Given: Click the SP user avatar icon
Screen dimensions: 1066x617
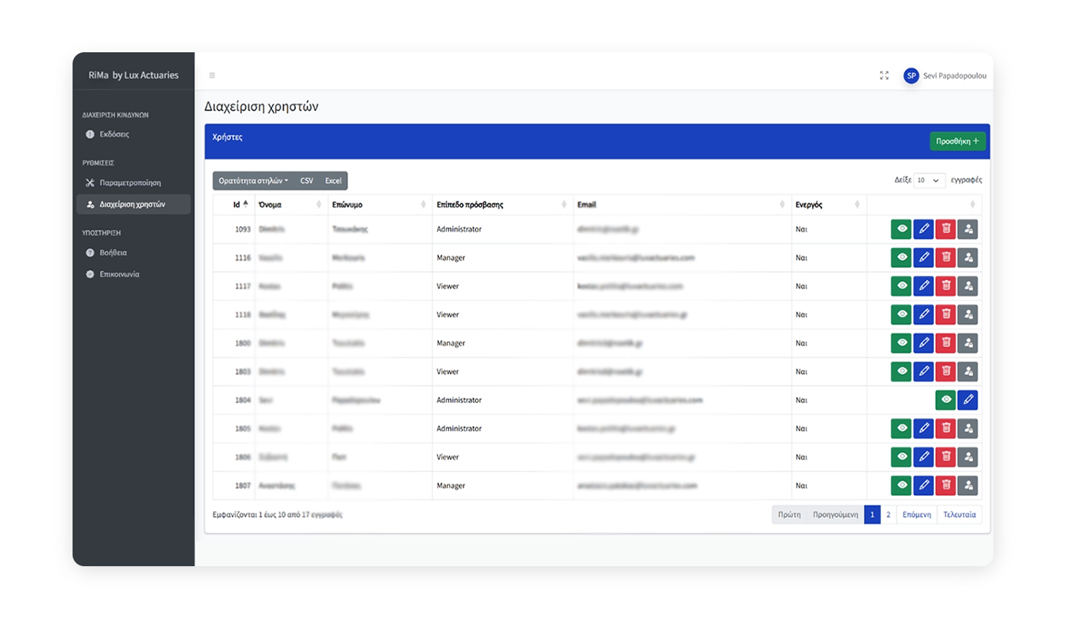Looking at the screenshot, I should pos(911,75).
